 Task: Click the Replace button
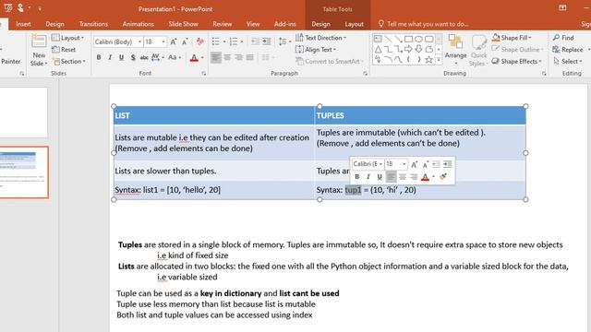point(568,50)
